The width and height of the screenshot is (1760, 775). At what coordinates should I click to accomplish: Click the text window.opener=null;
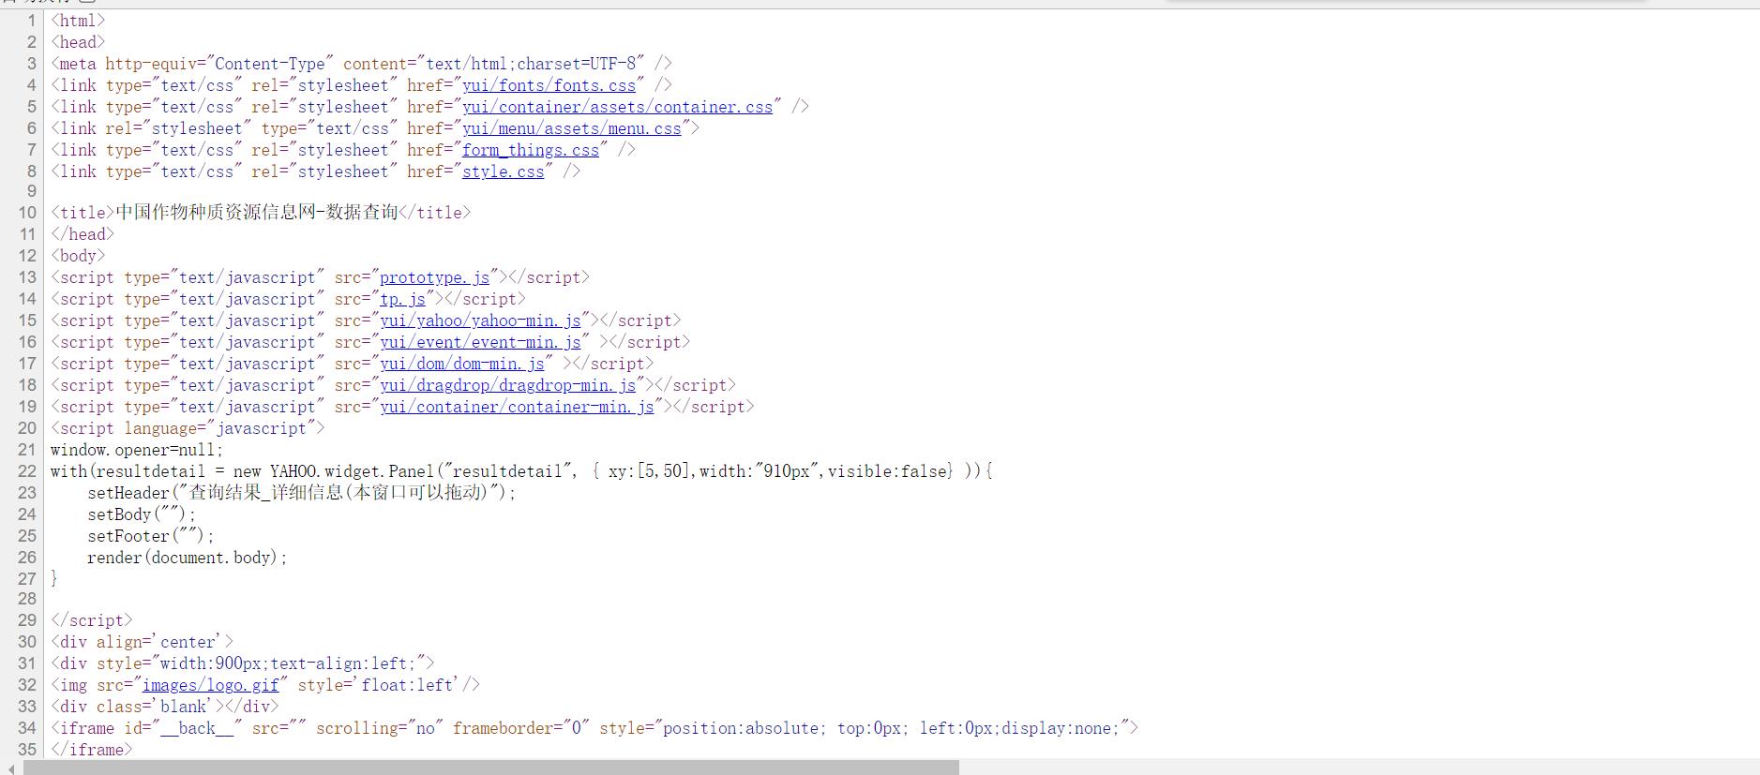(x=137, y=450)
